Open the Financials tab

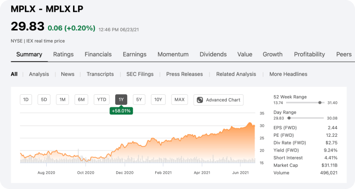[x=98, y=54]
